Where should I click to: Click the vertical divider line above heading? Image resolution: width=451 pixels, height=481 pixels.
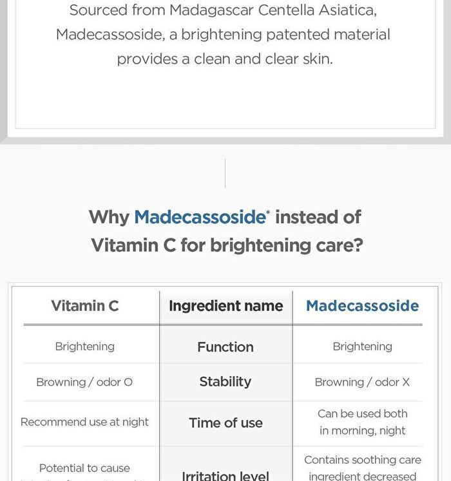225,173
